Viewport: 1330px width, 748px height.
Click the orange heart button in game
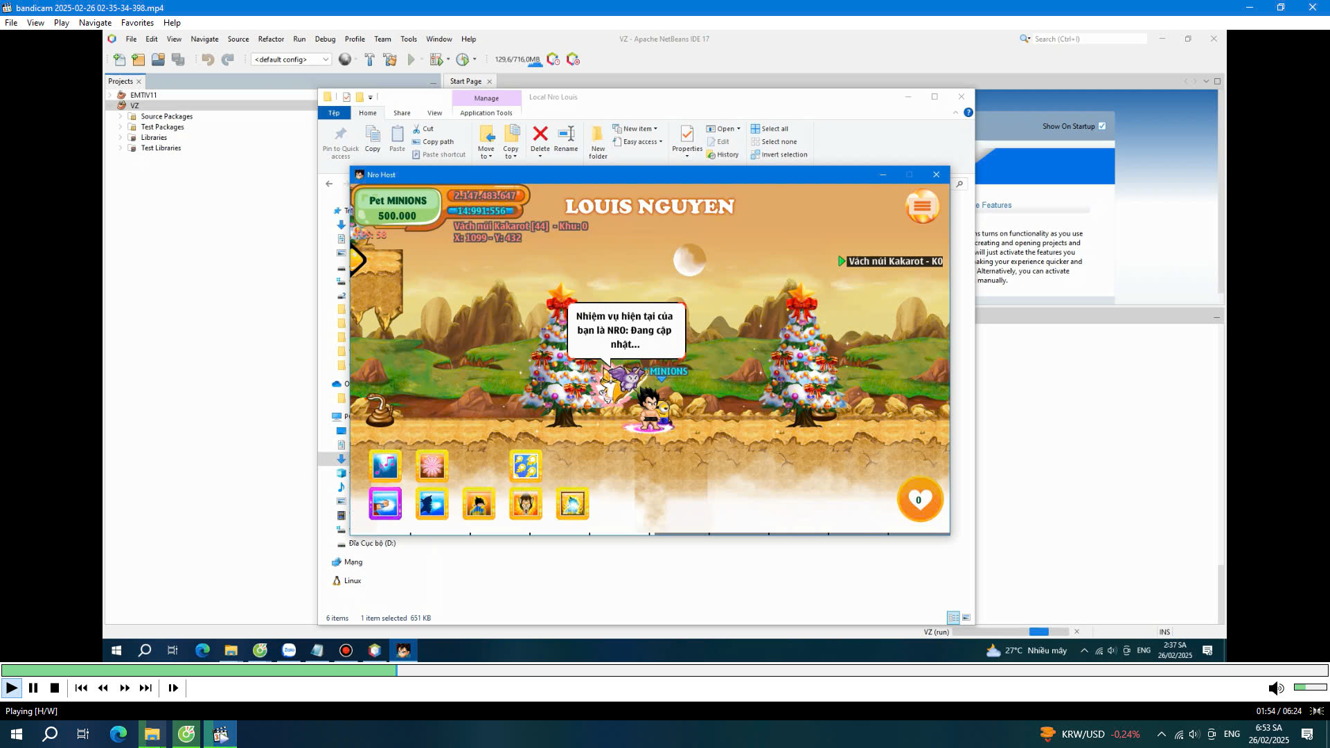coord(920,499)
